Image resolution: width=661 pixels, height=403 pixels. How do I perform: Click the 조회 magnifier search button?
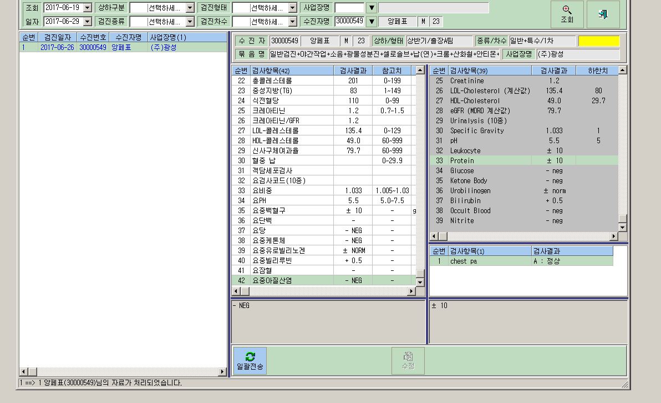click(x=567, y=14)
